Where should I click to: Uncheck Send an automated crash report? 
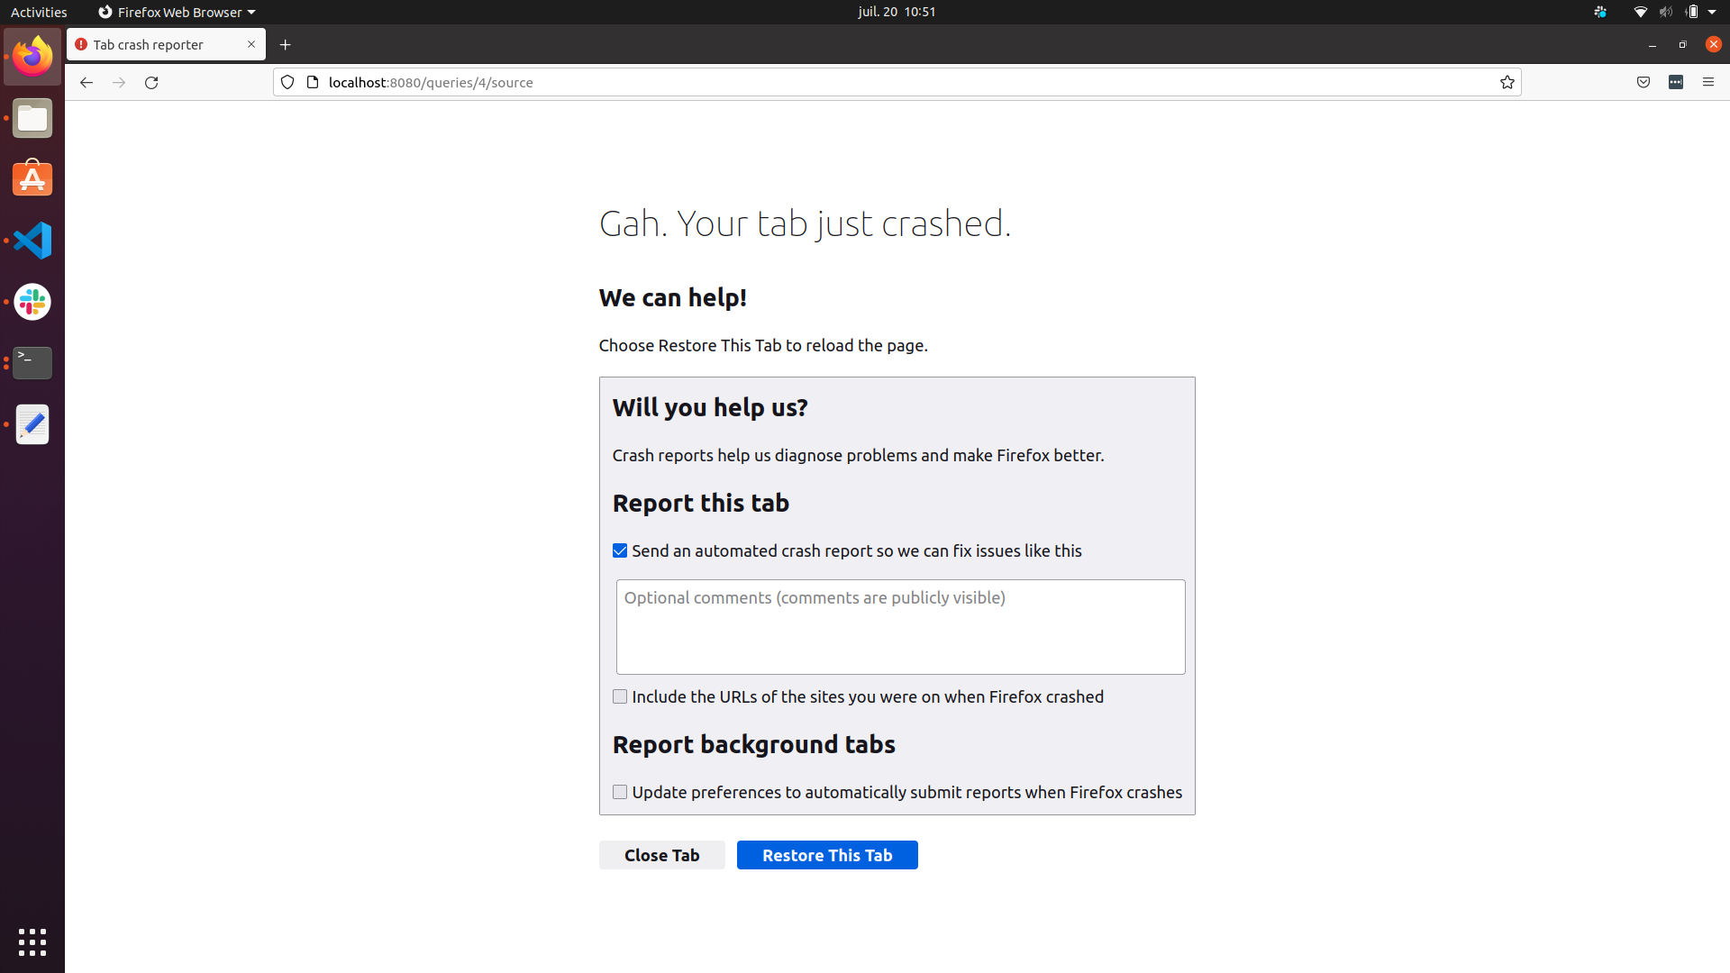(620, 550)
